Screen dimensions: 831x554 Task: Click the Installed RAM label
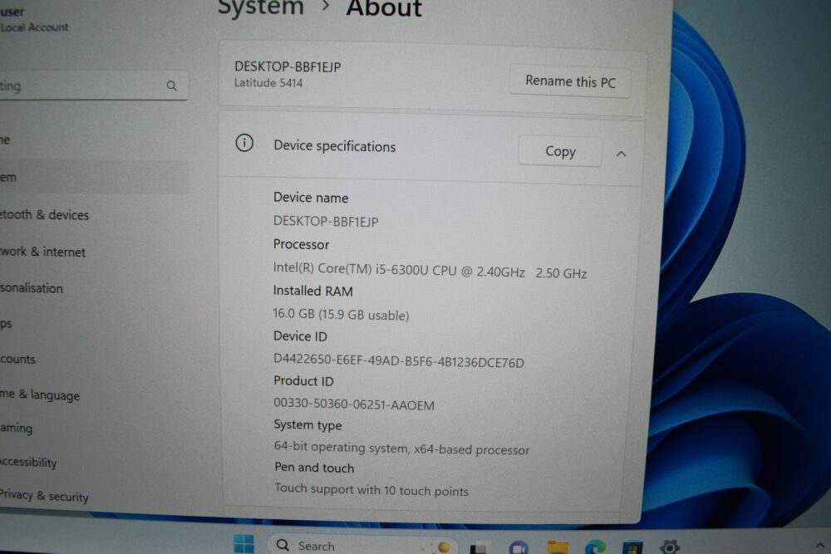(312, 291)
